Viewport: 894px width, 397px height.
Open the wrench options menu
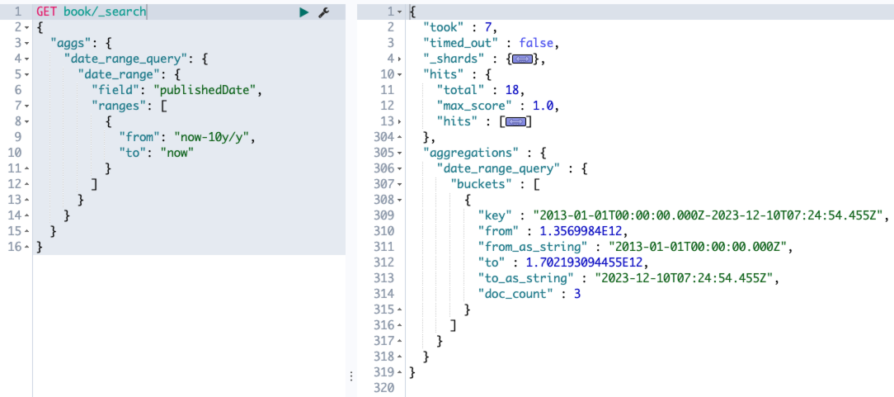pyautogui.click(x=324, y=12)
